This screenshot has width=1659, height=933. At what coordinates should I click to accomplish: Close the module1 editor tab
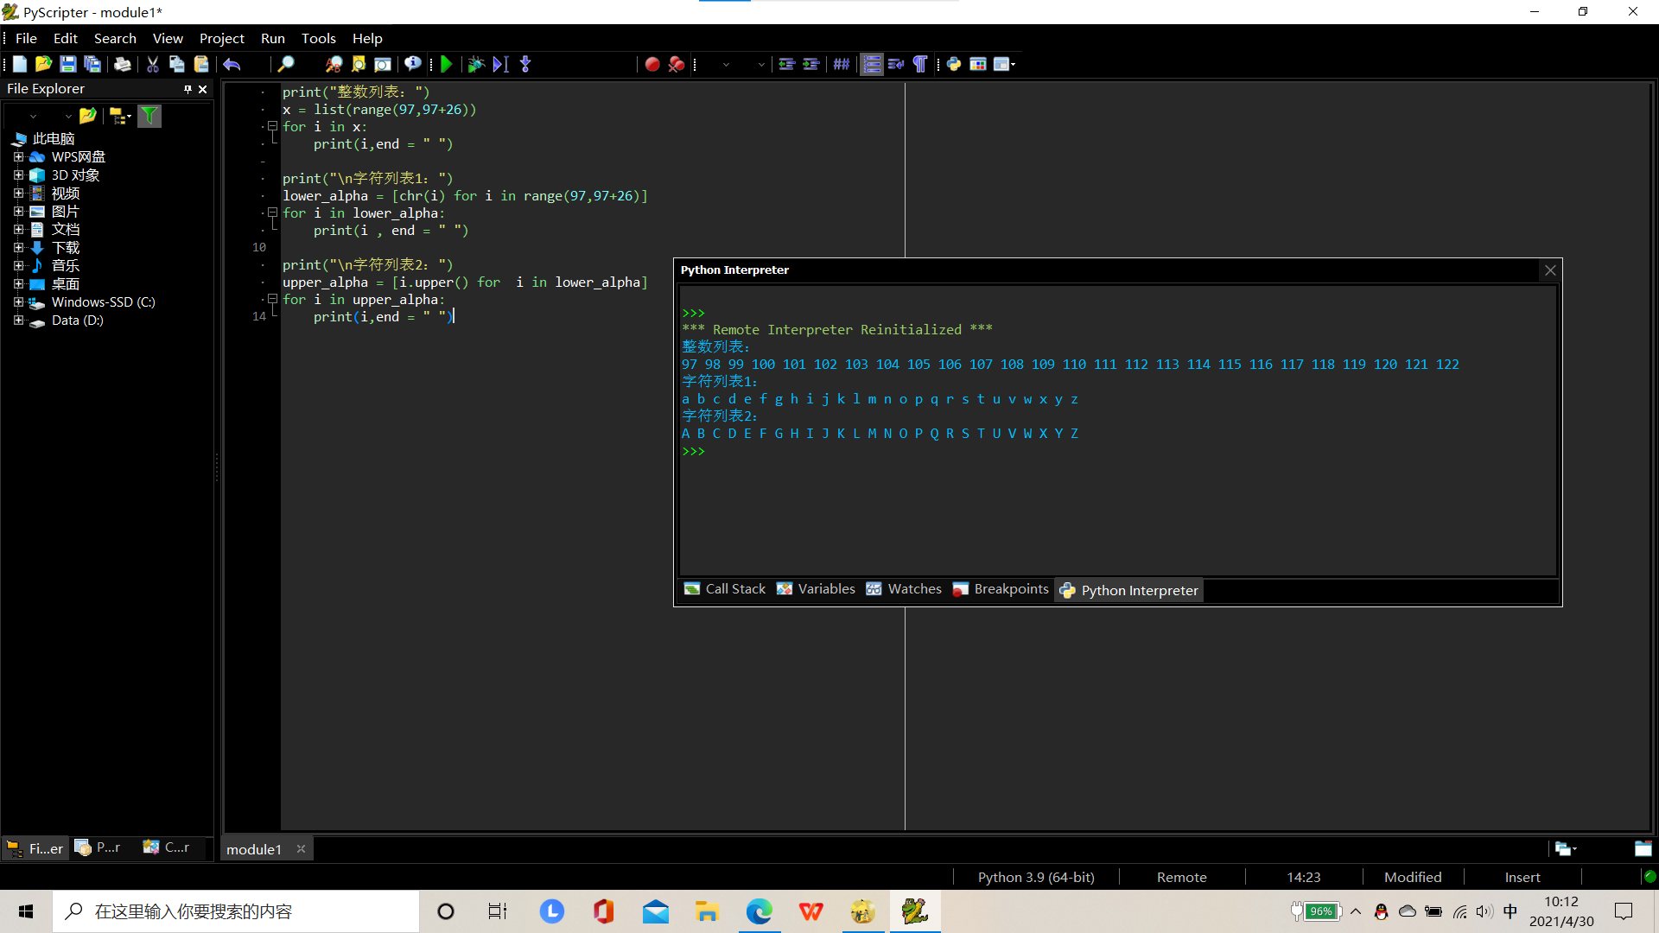pyautogui.click(x=301, y=849)
